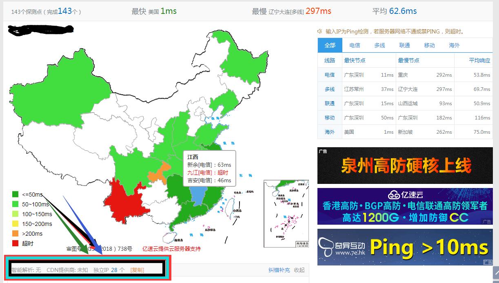Screen dimensions: 499x283
Task: Open the 联通 tab
Action: tap(404, 45)
